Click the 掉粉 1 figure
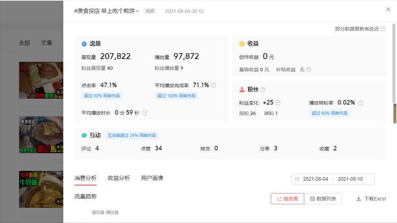The image size is (397, 223). 270,113
